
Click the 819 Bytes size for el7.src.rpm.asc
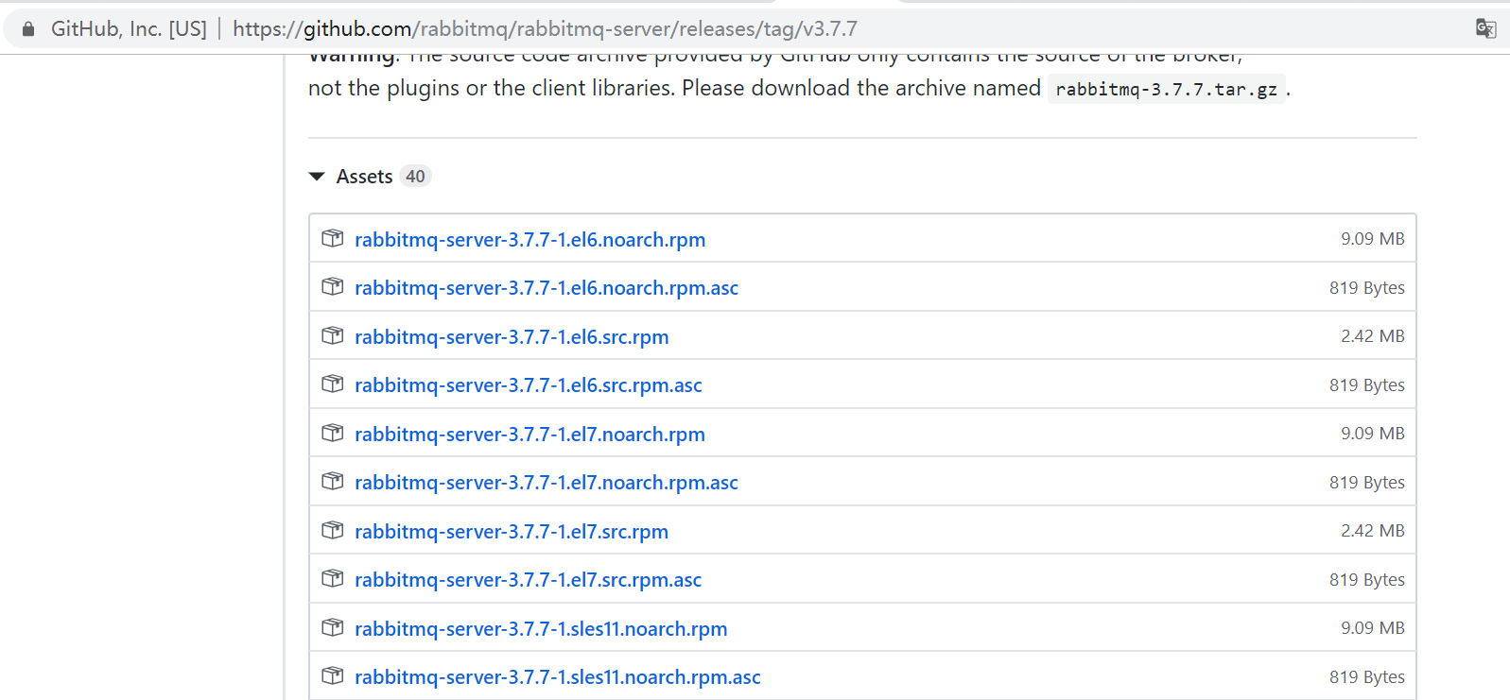point(1366,580)
